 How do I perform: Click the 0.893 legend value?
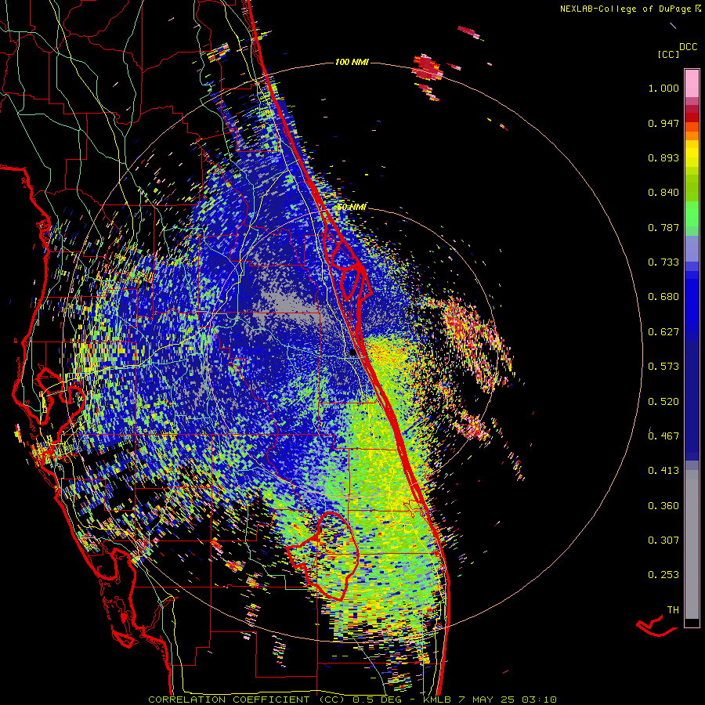663,157
